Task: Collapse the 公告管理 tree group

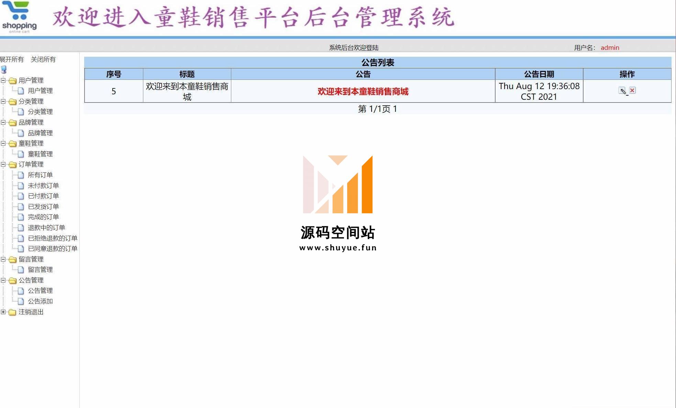Action: tap(3, 280)
